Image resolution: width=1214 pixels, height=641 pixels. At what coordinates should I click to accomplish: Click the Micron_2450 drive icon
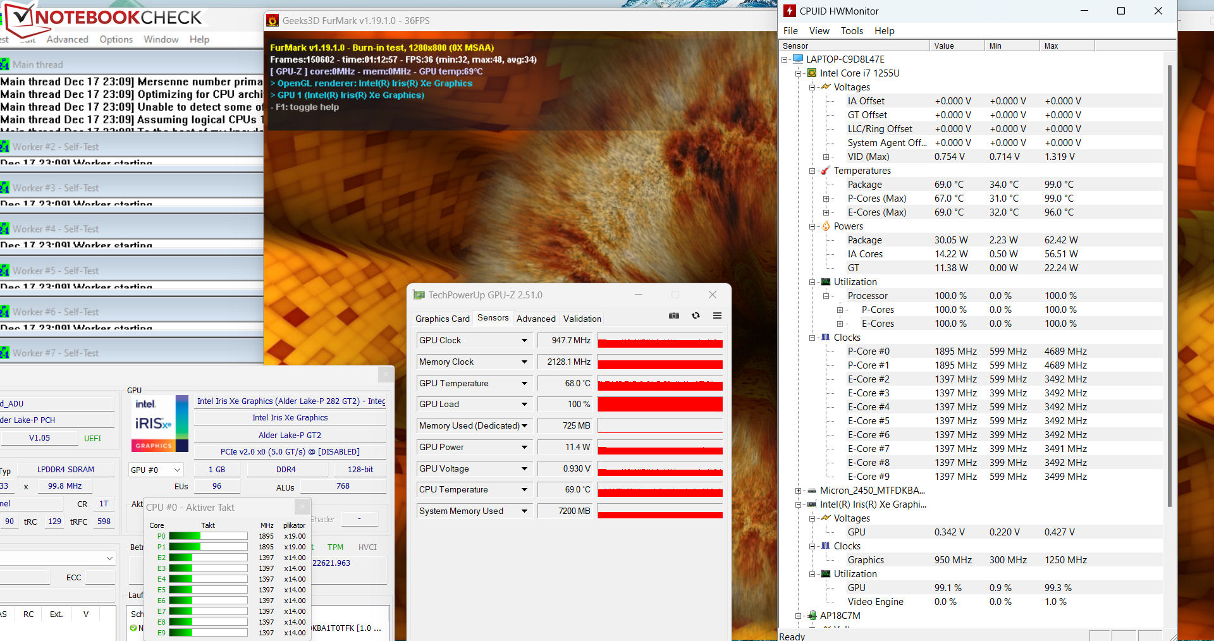pyautogui.click(x=812, y=491)
